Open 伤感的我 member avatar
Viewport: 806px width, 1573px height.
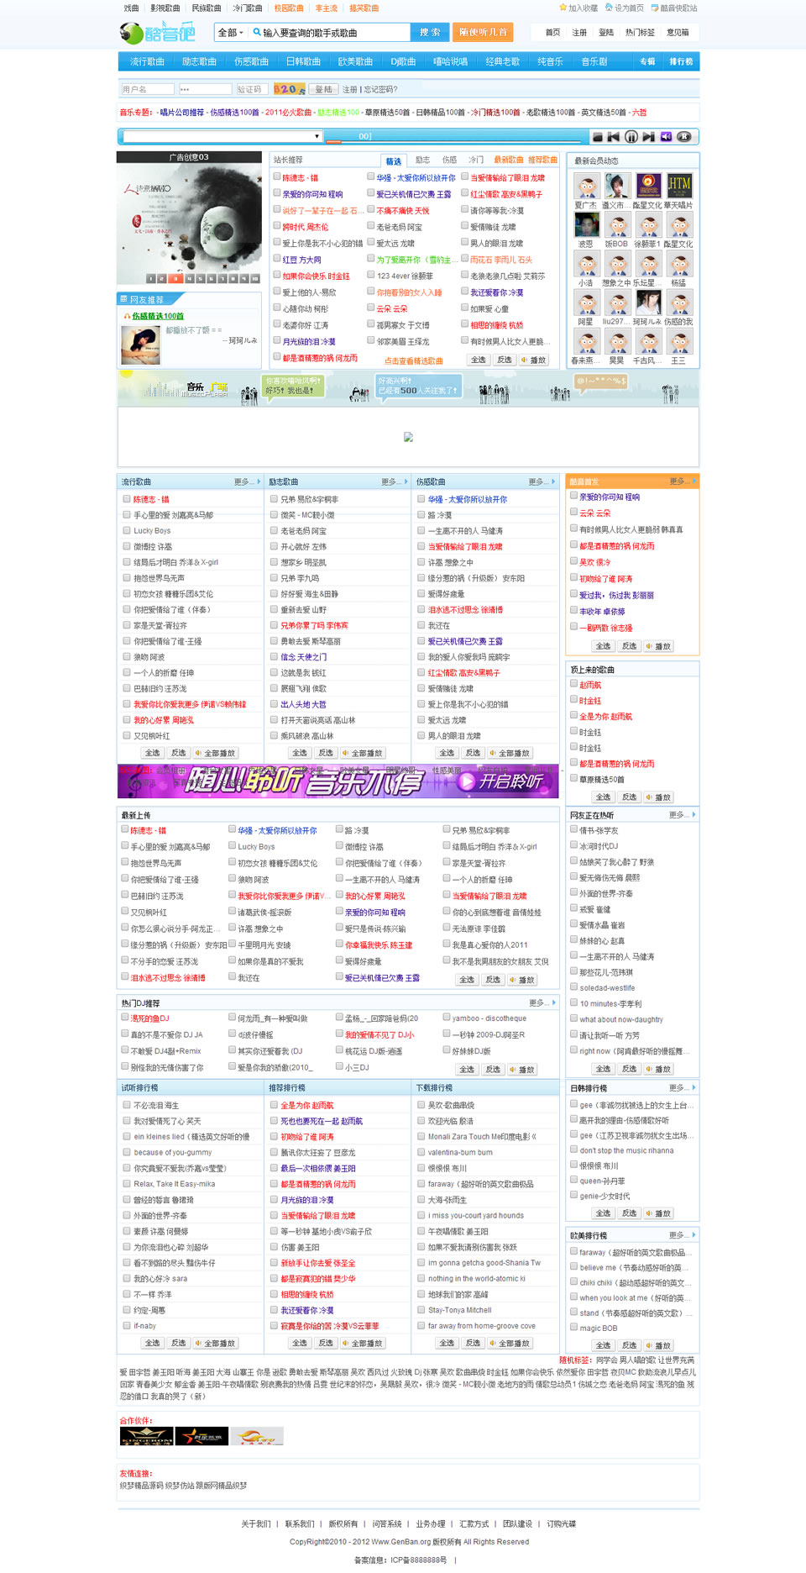(x=679, y=302)
